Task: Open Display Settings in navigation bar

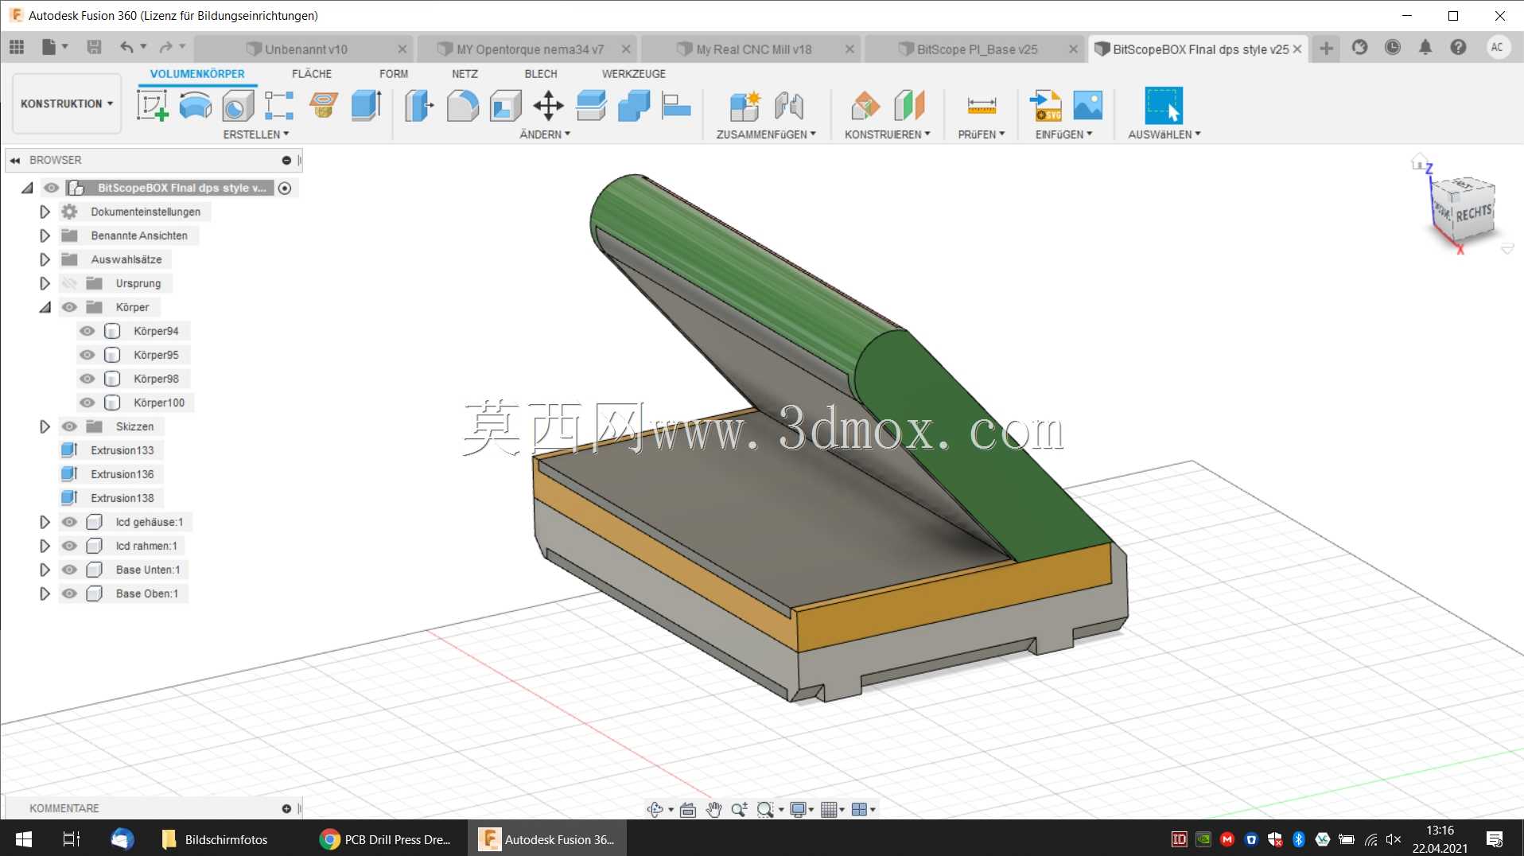Action: coord(798,810)
